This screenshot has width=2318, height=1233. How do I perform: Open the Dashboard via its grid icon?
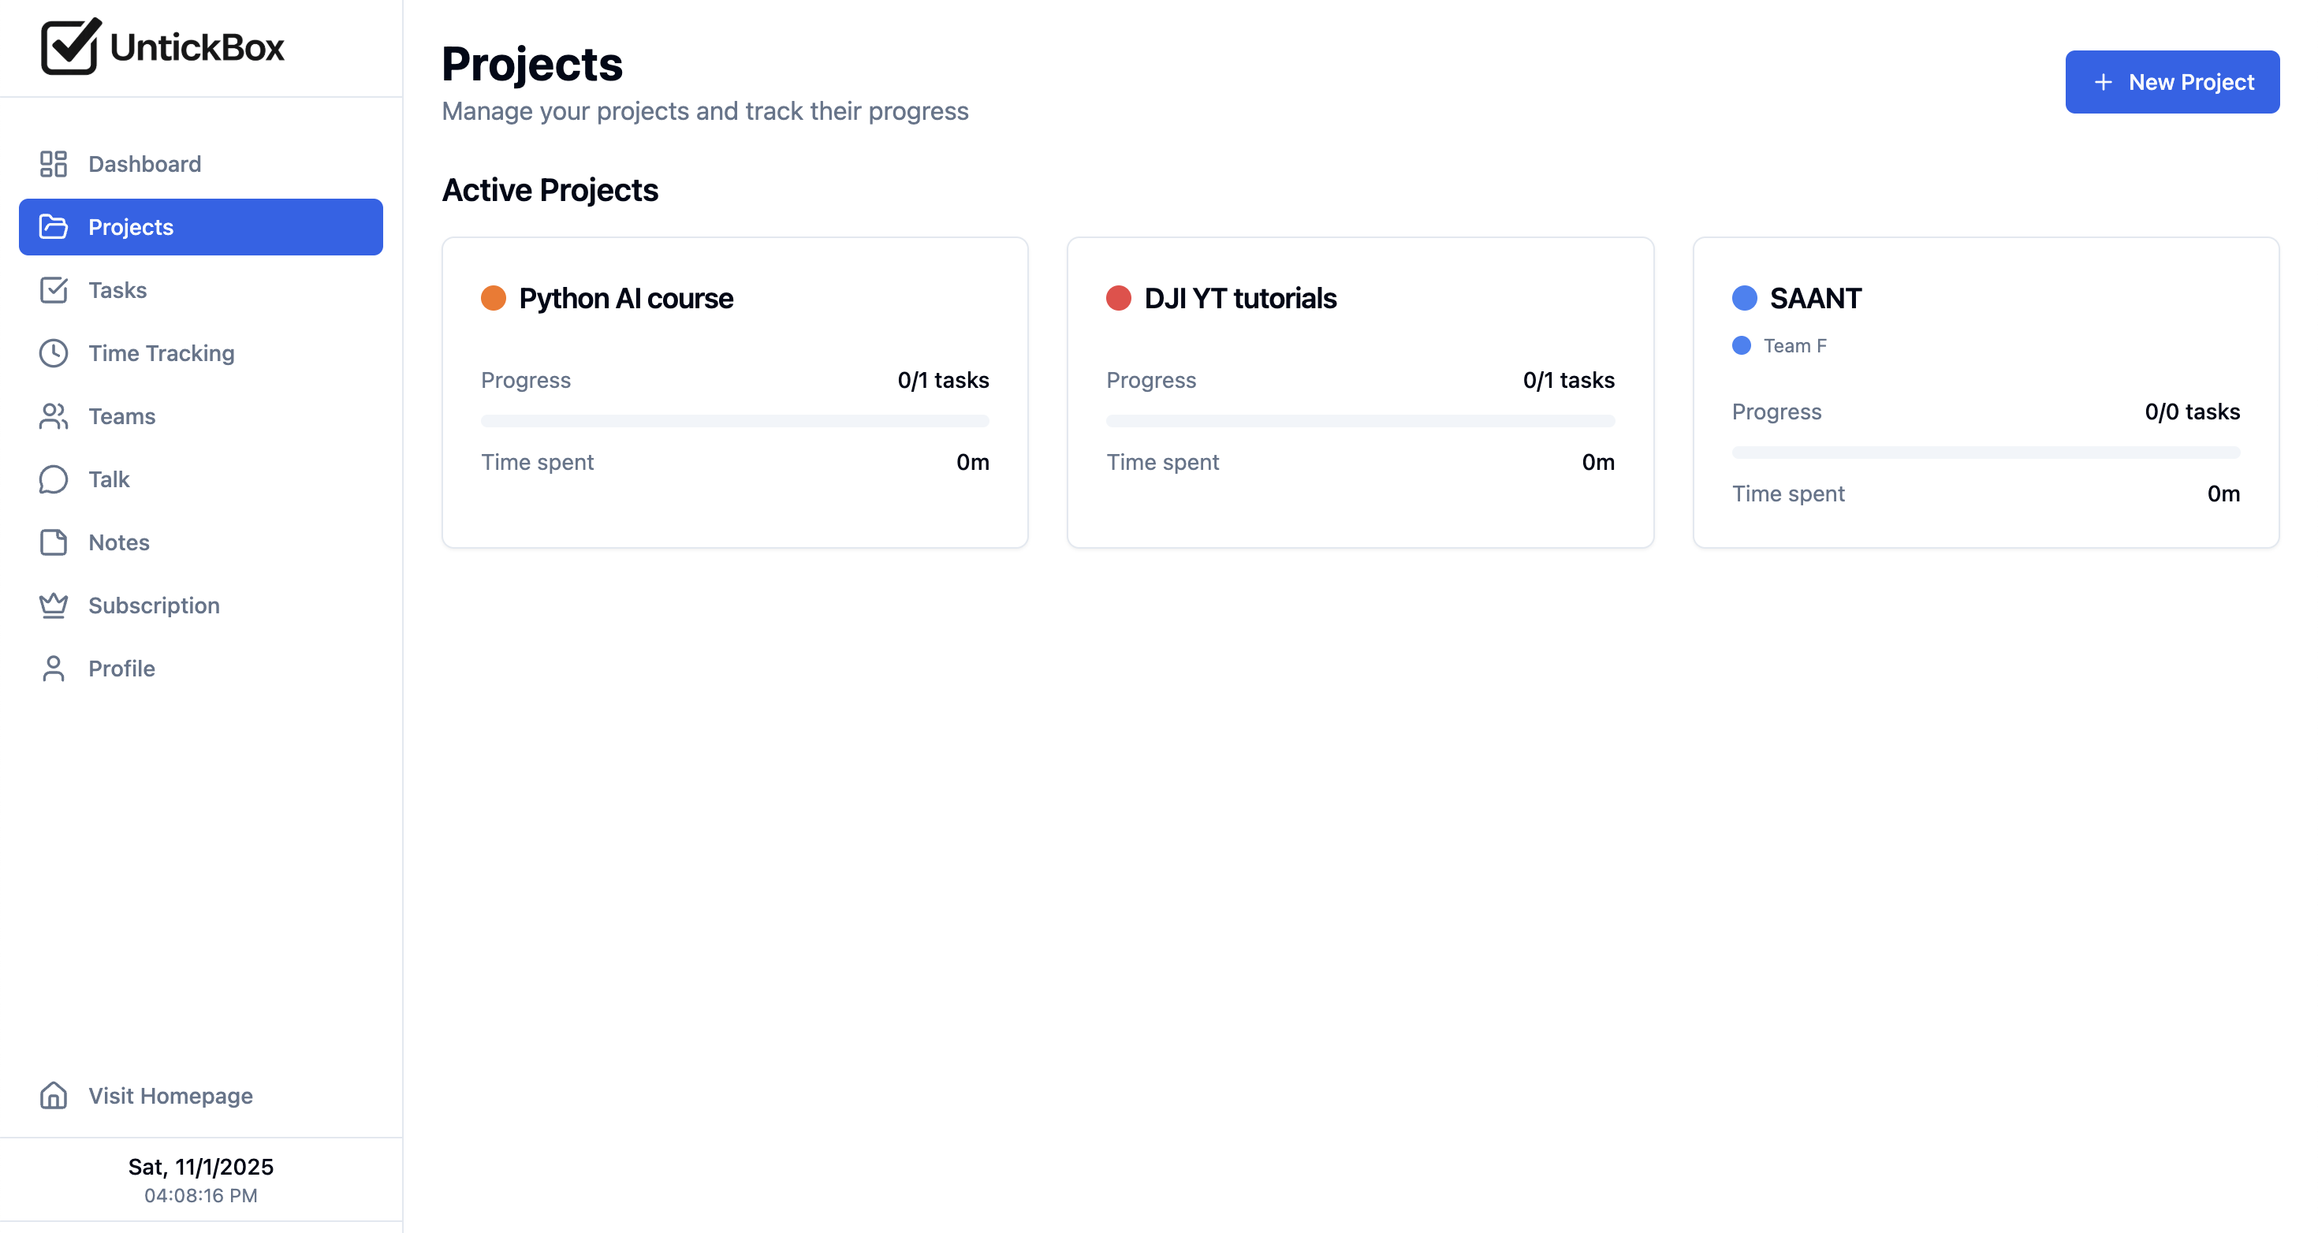pyautogui.click(x=53, y=164)
